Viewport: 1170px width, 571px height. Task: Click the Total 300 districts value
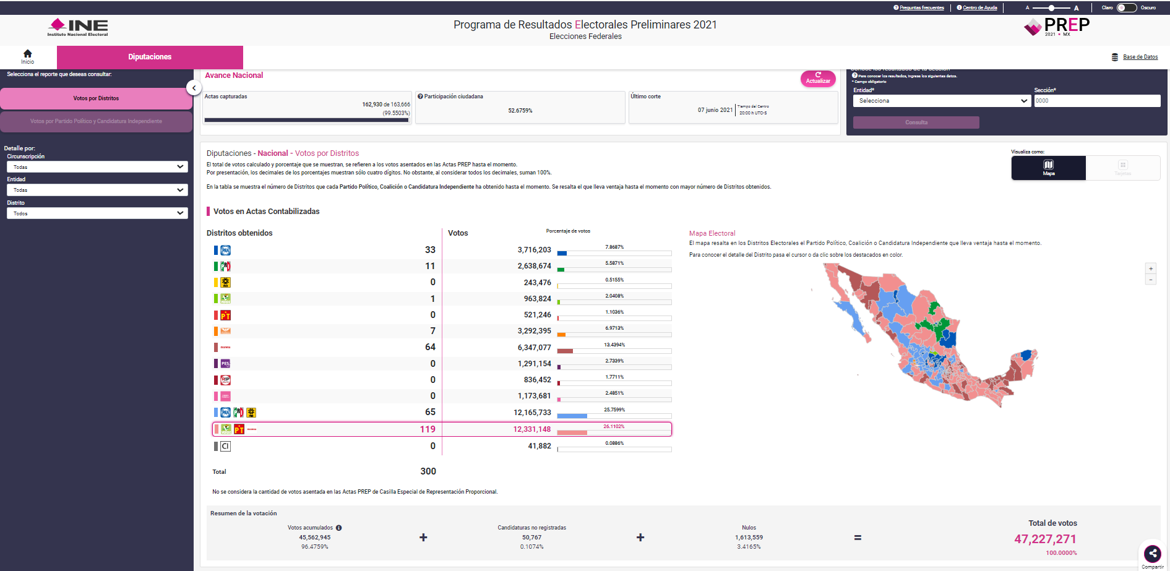click(428, 471)
